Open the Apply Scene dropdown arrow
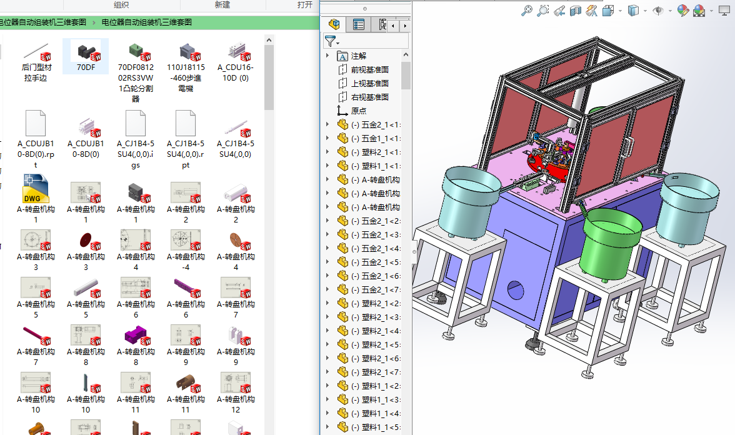This screenshot has width=735, height=435. 711,11
